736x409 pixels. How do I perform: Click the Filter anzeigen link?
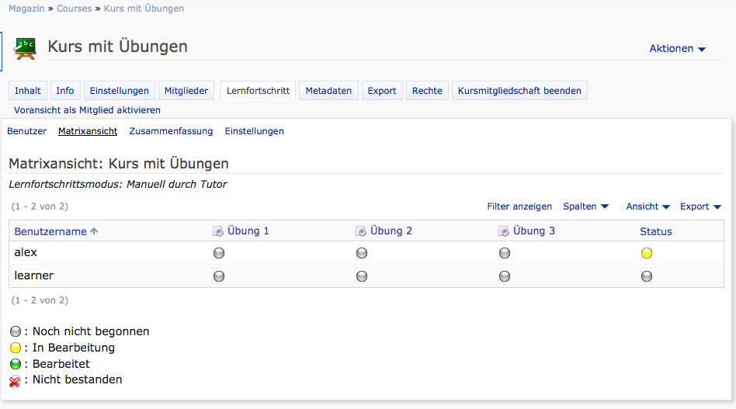pyautogui.click(x=519, y=206)
